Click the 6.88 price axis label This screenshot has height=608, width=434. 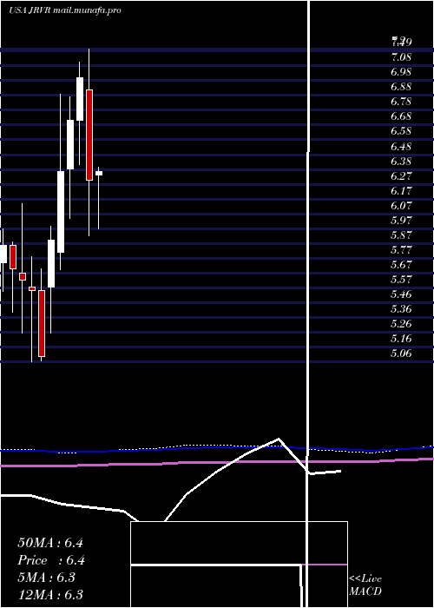(x=401, y=87)
